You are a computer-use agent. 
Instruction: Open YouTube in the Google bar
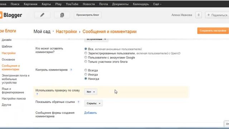click(x=72, y=4)
